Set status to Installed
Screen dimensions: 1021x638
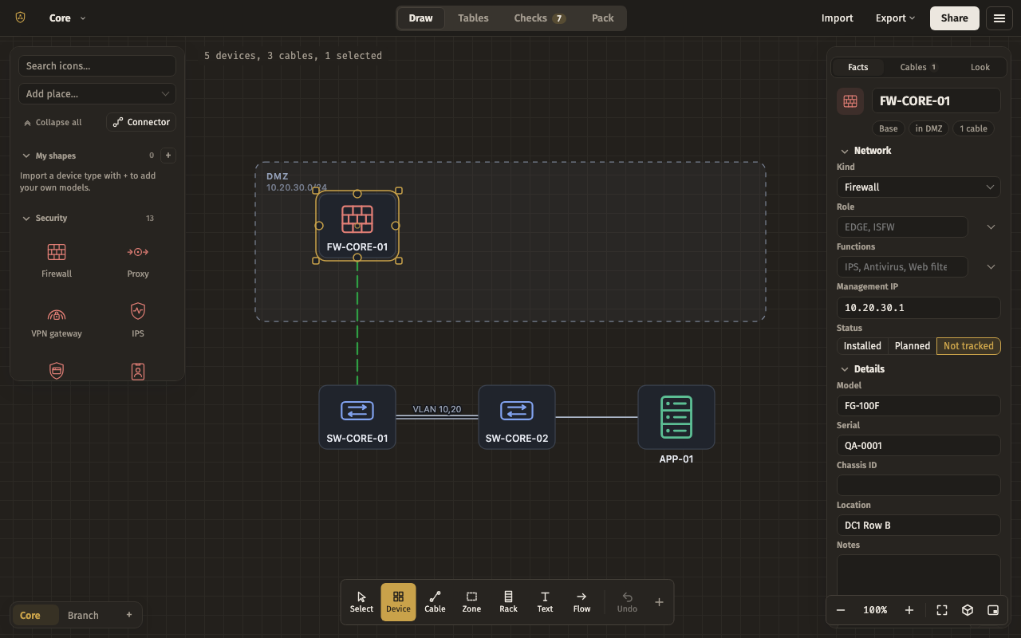point(862,346)
